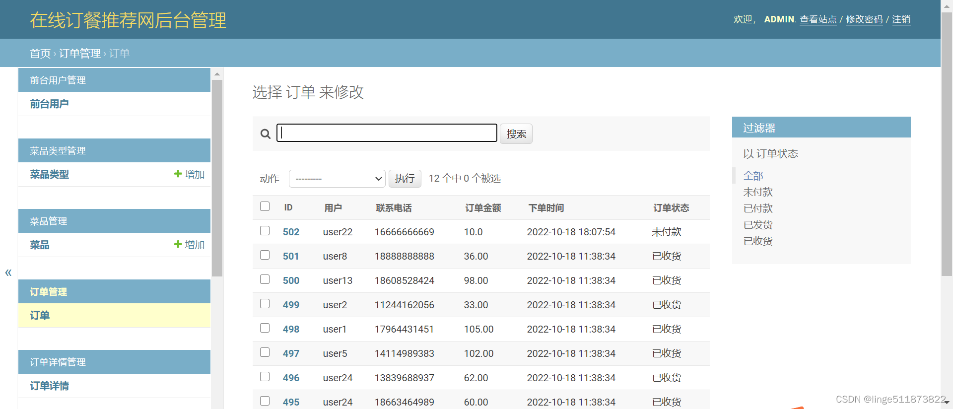
Task: Open order ID 495
Action: [x=291, y=402]
